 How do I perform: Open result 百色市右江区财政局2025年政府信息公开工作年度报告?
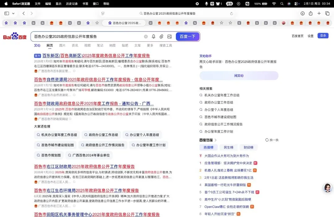click(84, 167)
